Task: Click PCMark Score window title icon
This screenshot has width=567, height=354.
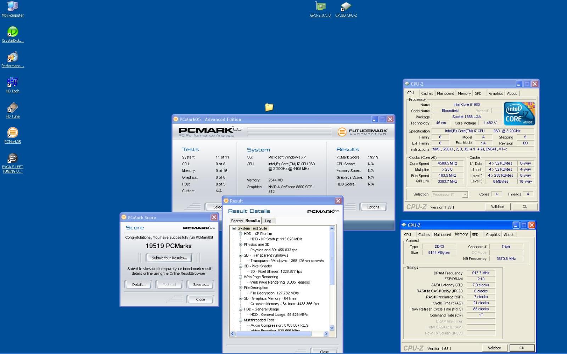Action: coord(124,217)
